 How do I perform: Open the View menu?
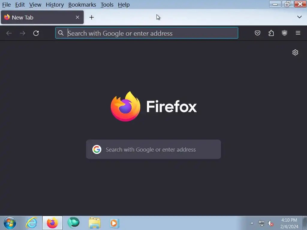[35, 4]
